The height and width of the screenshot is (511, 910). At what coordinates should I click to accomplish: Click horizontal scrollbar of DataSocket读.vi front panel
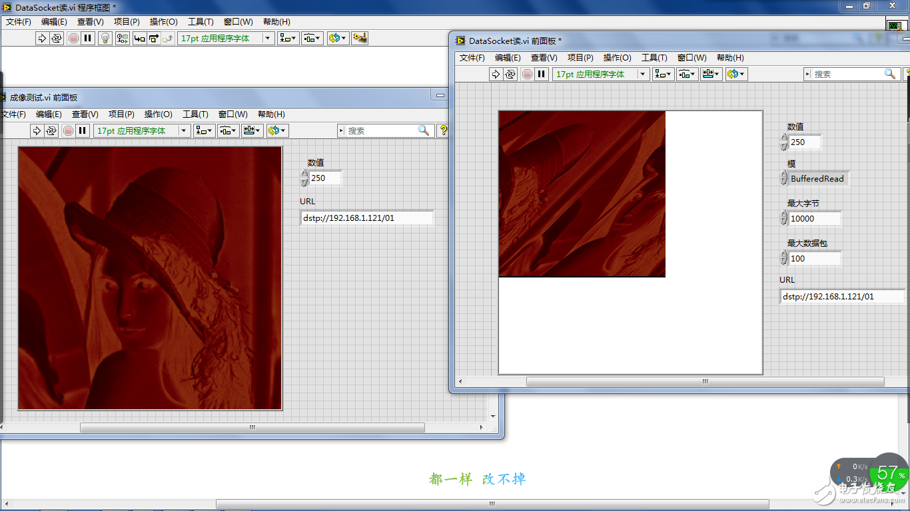click(x=705, y=382)
